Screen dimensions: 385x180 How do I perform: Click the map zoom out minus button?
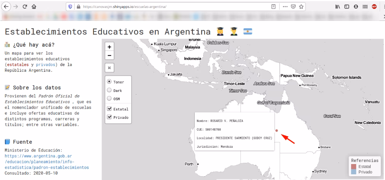tap(110, 55)
